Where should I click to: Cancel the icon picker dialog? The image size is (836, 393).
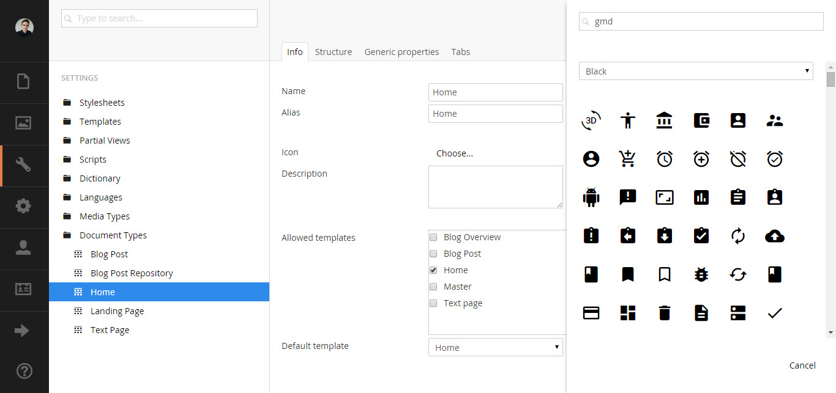(802, 365)
